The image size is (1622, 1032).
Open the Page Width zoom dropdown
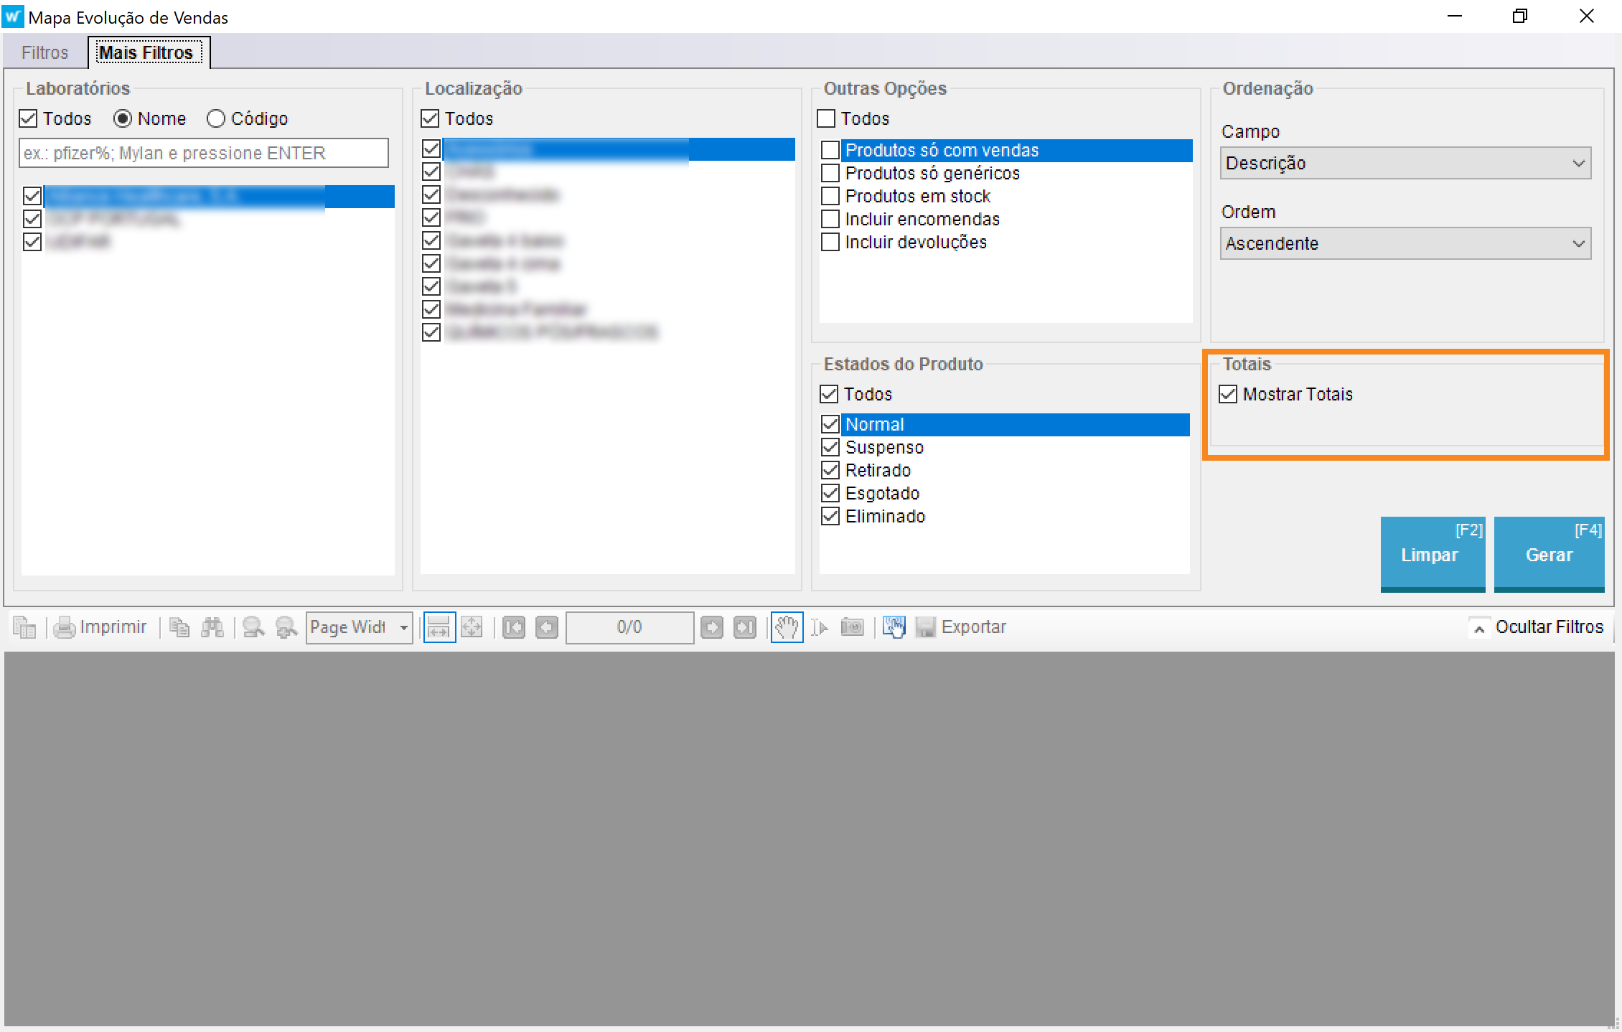coord(403,628)
